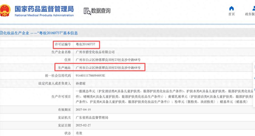Click issuing authority 广东省药品监督管理局
255x136 pixels.
click(92, 118)
